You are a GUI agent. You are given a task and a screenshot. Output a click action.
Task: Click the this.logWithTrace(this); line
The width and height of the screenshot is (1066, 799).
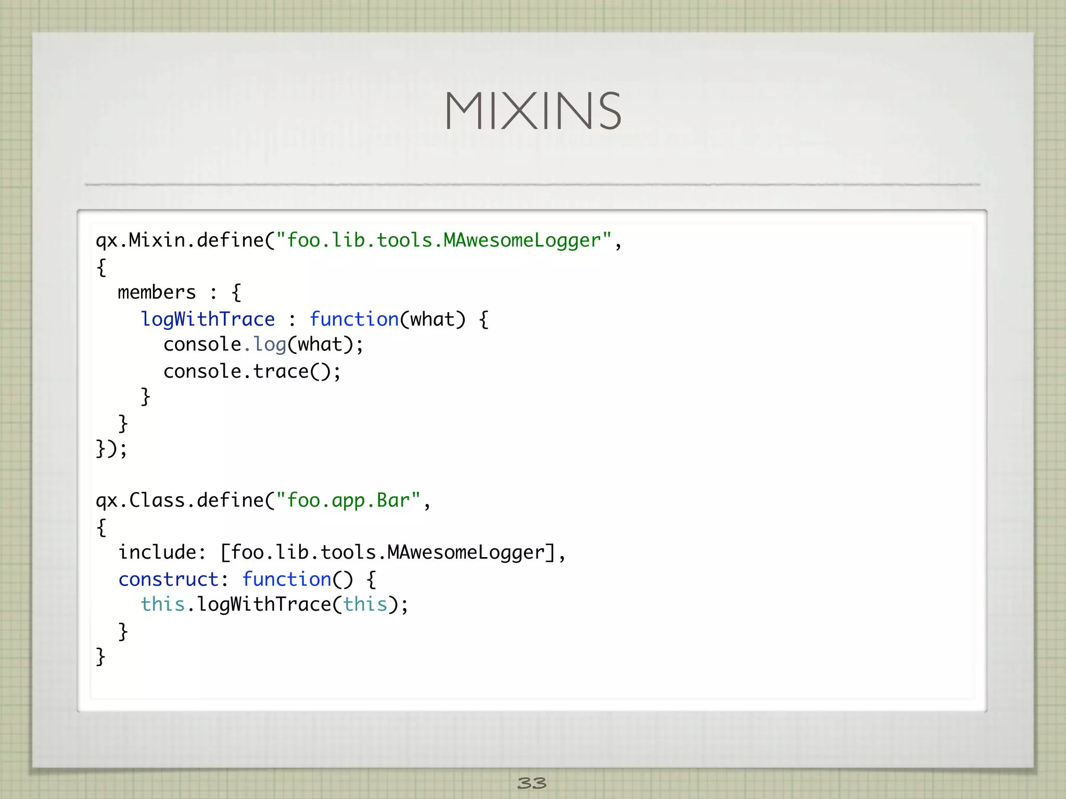275,605
